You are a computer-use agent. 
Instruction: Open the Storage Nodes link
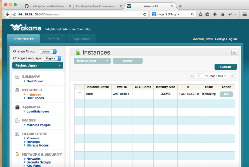37,145
